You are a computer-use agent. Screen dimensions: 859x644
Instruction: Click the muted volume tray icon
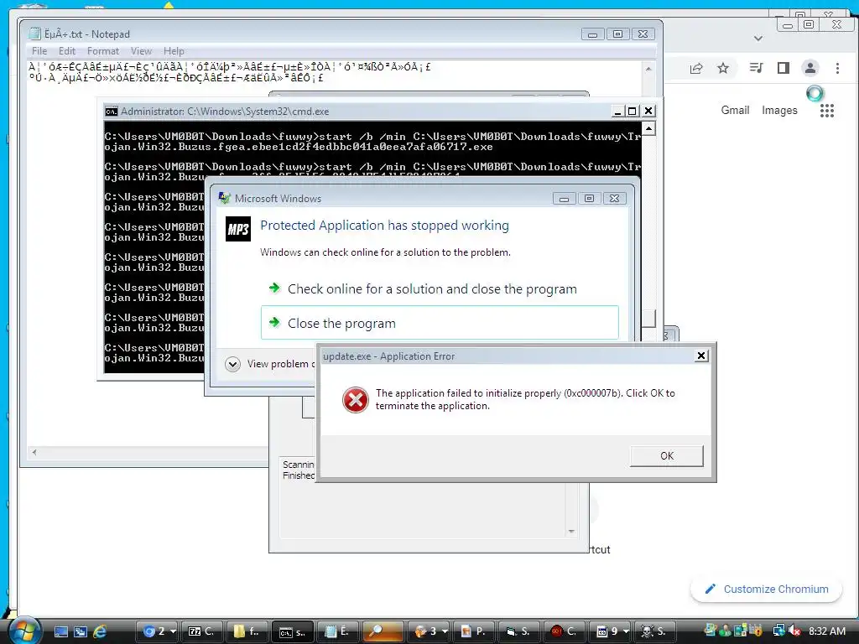pos(795,631)
